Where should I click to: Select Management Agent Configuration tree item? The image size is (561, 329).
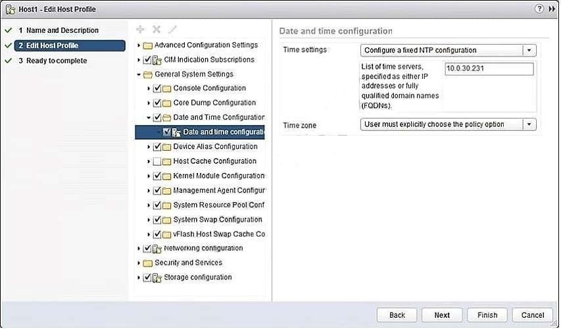pyautogui.click(x=219, y=191)
